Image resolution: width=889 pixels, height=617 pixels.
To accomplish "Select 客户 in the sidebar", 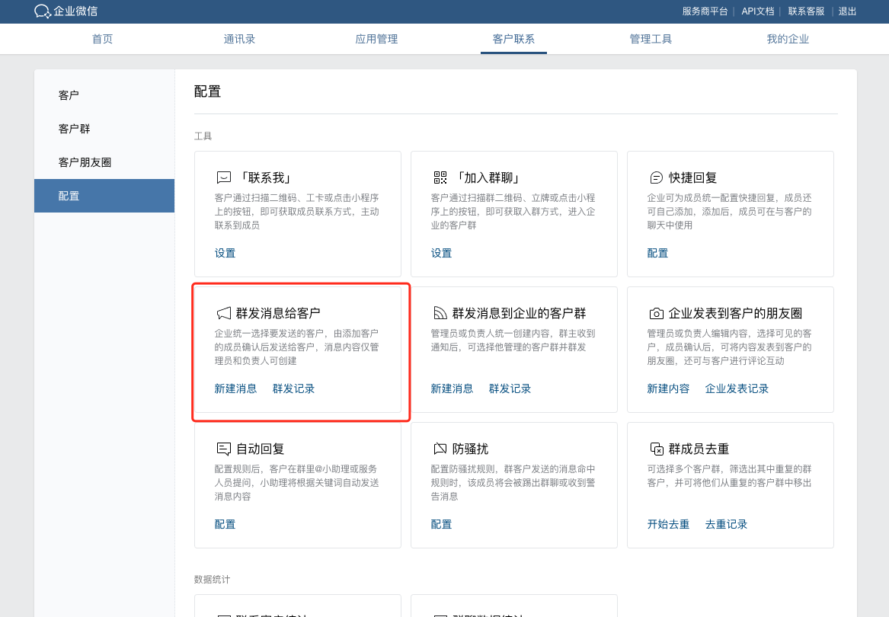I will 104,95.
